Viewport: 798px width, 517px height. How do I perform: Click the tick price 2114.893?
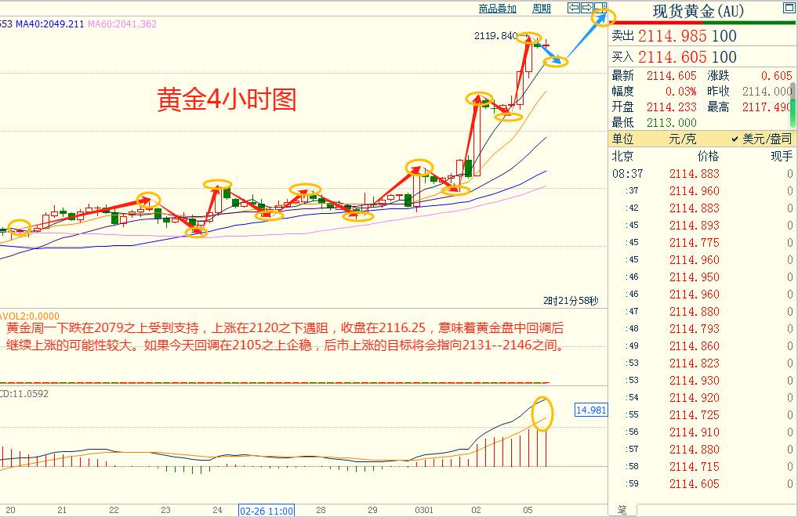[x=695, y=225]
